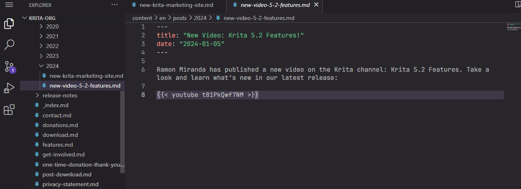Open the hamburger application menu
This screenshot has width=521, height=189.
click(x=9, y=5)
